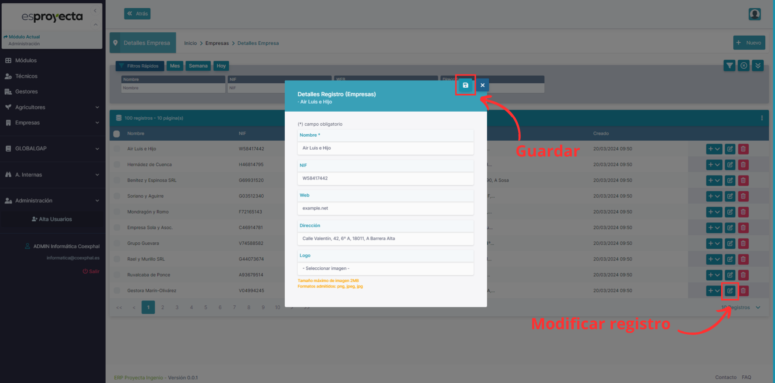Image resolution: width=775 pixels, height=383 pixels.
Task: Open the Seleccionar imagen logo selector
Action: coord(385,268)
